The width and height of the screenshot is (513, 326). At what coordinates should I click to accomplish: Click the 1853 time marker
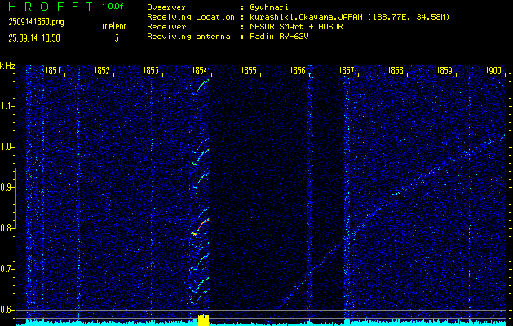[x=151, y=70]
